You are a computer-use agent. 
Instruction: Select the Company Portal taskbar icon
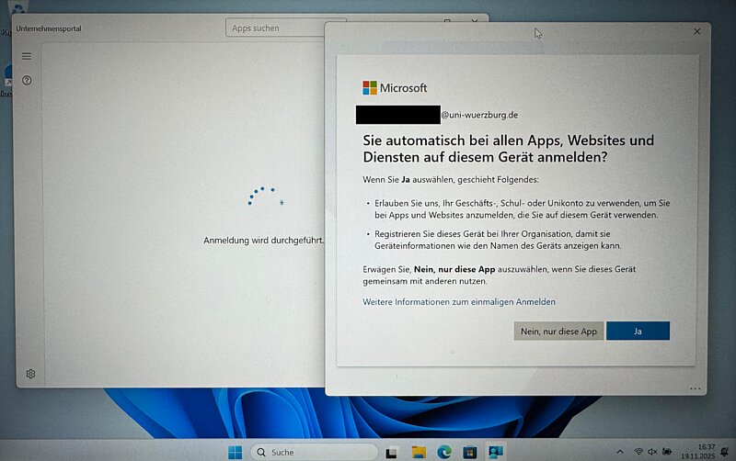[496, 452]
